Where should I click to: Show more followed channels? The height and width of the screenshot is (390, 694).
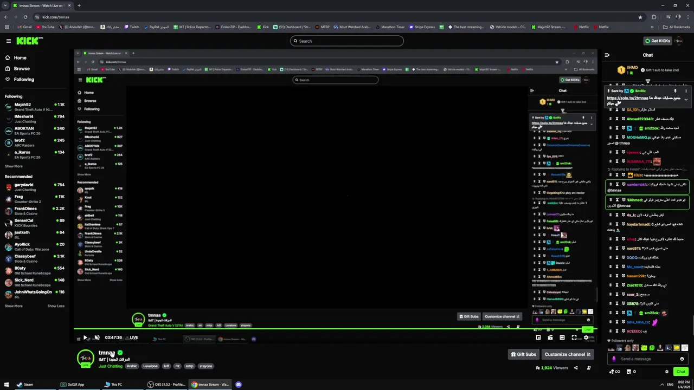(x=14, y=166)
